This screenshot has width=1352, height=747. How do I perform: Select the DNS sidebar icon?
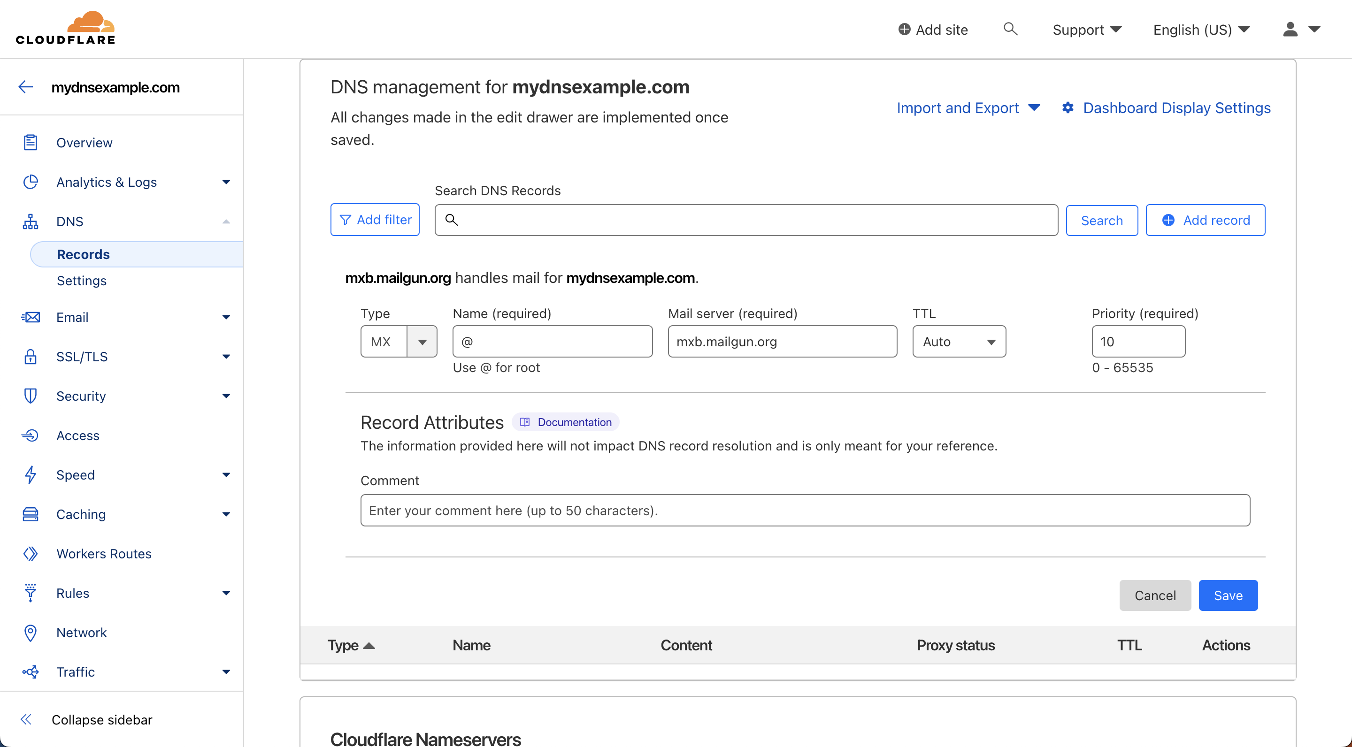[31, 221]
